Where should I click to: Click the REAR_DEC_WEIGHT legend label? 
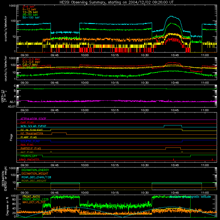point(34,181)
